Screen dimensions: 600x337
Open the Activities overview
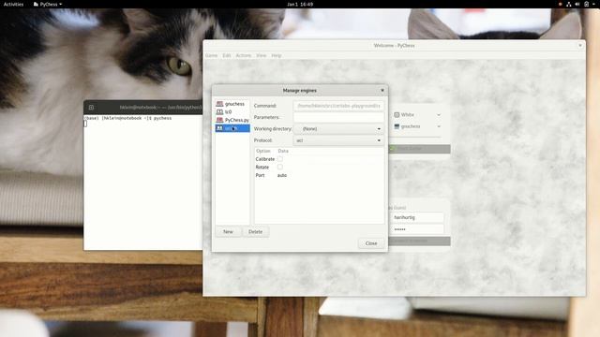tap(13, 4)
